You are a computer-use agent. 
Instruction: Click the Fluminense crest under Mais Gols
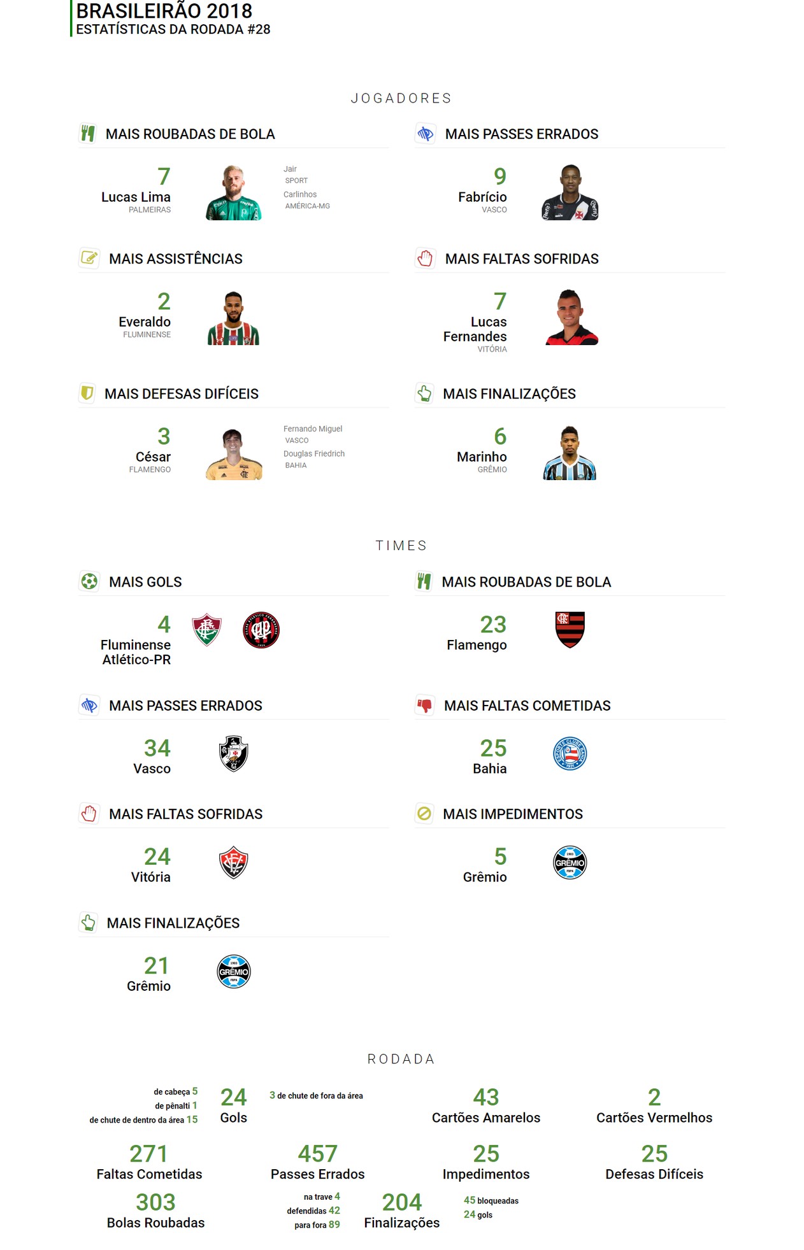coord(206,630)
